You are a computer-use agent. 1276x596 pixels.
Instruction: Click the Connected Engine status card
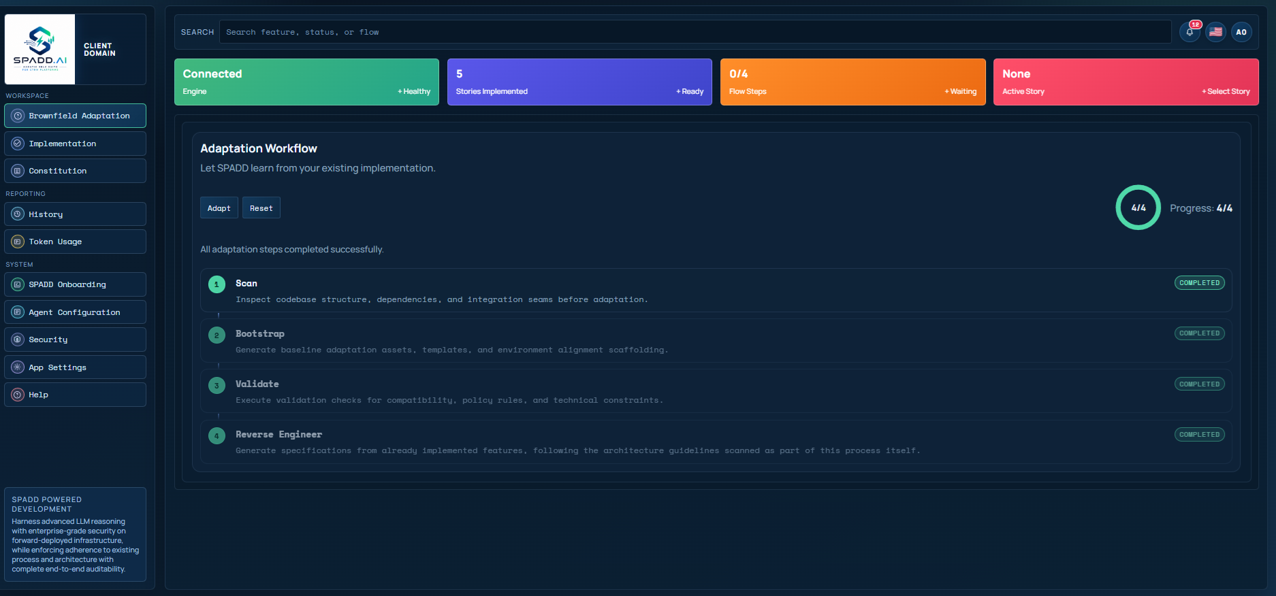(306, 82)
